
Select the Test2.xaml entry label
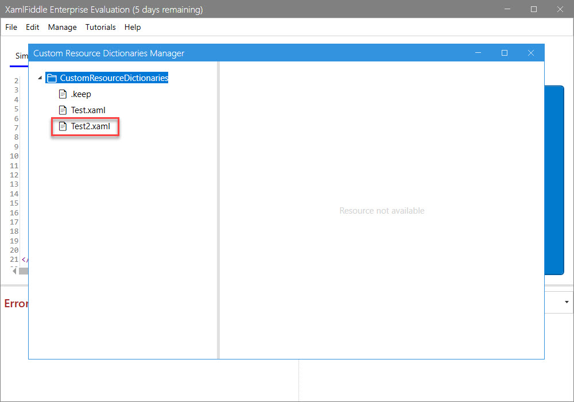(x=90, y=126)
